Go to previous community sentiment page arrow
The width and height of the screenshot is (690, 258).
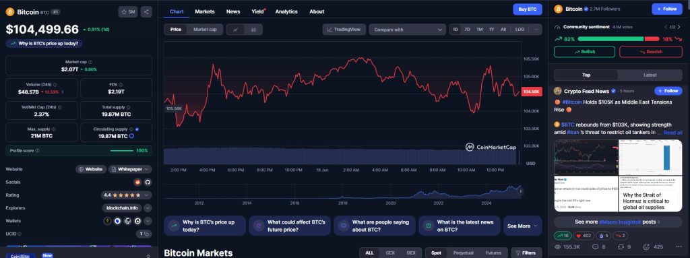tap(665, 28)
